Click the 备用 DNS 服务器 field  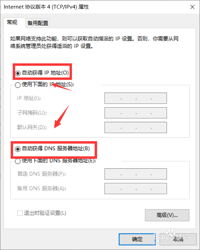tap(136, 189)
